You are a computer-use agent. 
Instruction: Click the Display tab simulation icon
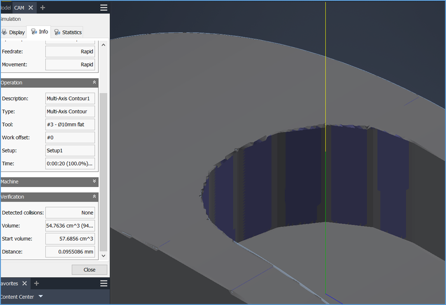click(5, 32)
